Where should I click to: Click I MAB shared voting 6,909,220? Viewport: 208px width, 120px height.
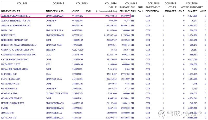point(193,108)
